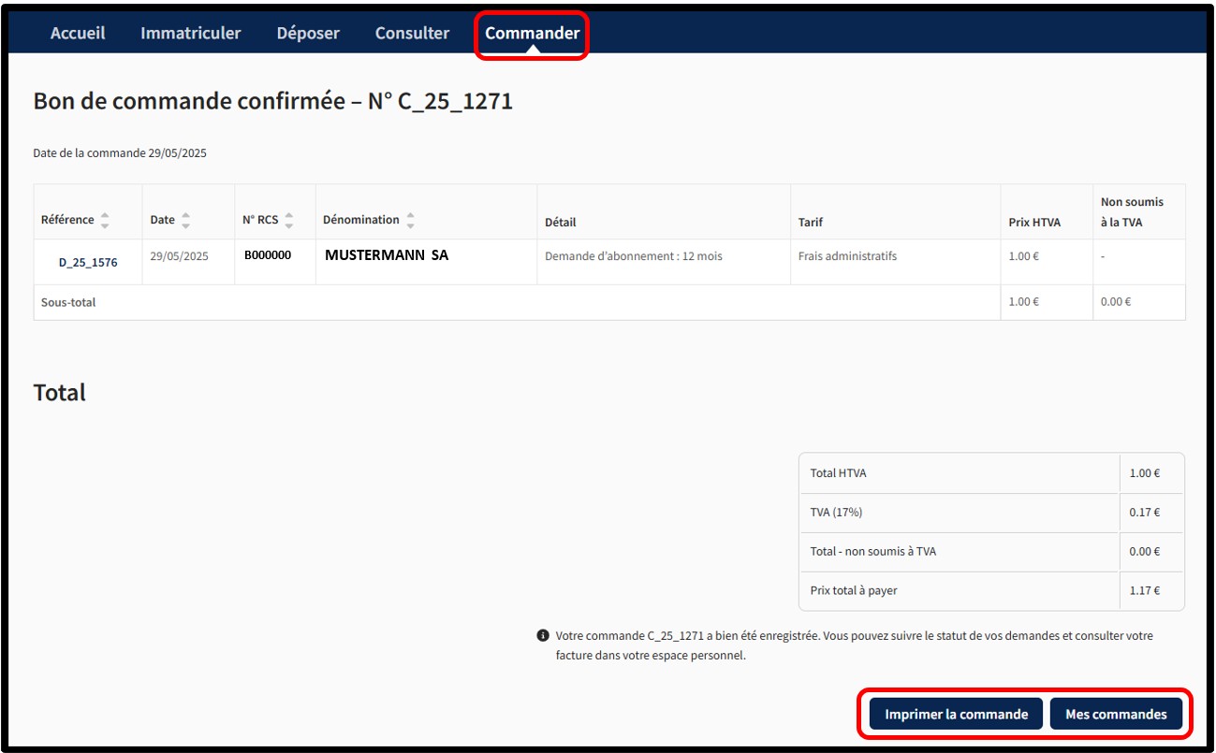1216x753 pixels.
Task: Click the Détail column header
Action: point(560,223)
